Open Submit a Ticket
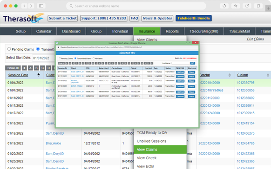The image size is (271, 169). click(x=62, y=18)
